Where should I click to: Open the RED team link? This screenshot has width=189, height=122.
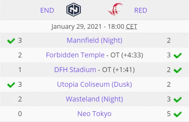tap(141, 10)
